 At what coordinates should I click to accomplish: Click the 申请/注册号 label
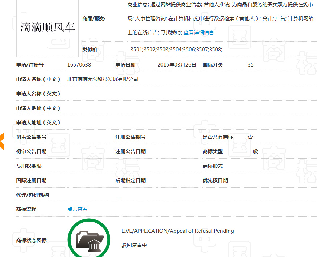point(30,65)
